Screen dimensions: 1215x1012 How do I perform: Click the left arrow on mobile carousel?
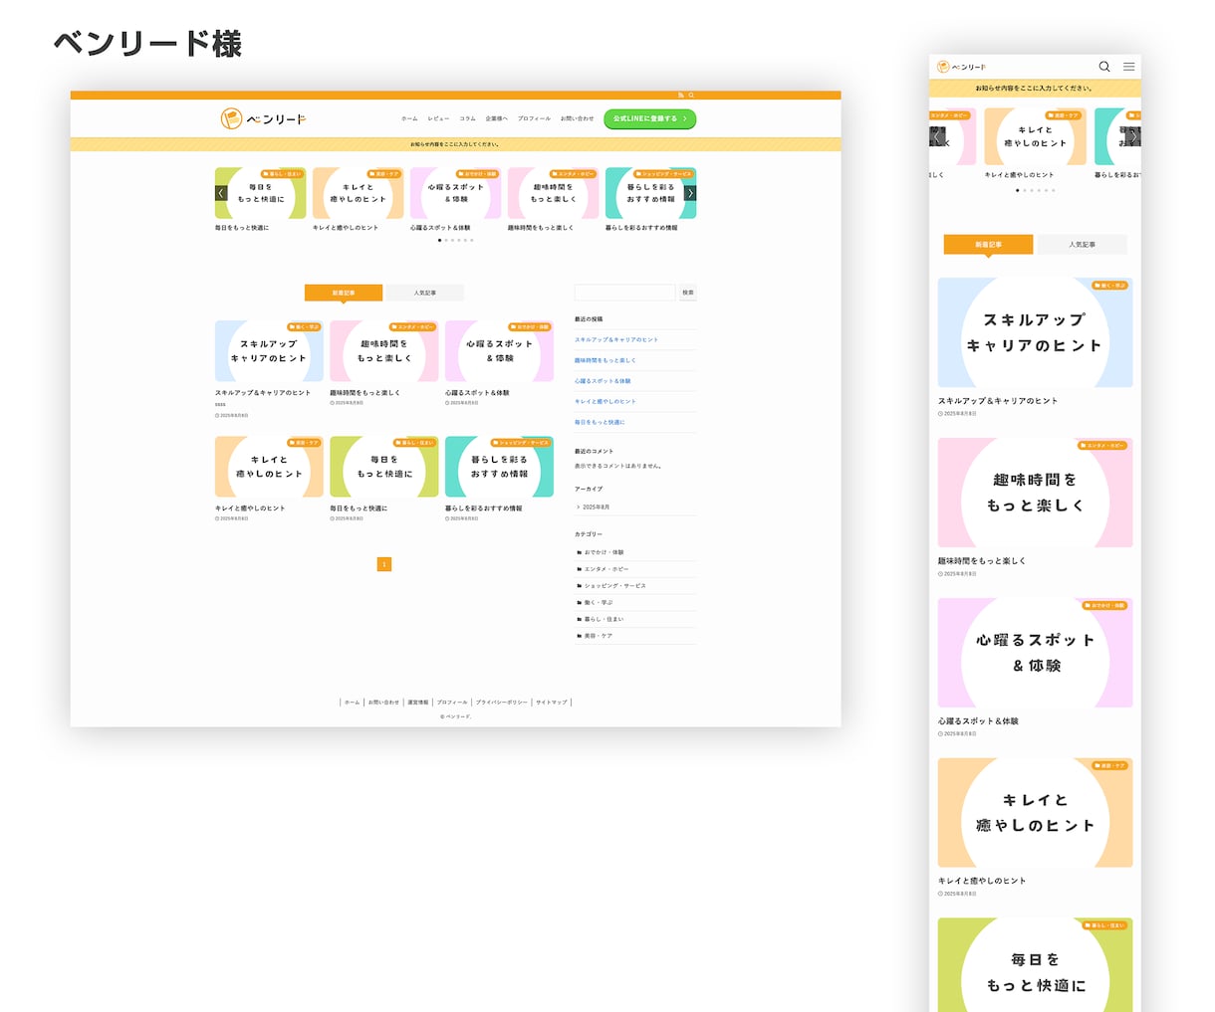pos(939,136)
